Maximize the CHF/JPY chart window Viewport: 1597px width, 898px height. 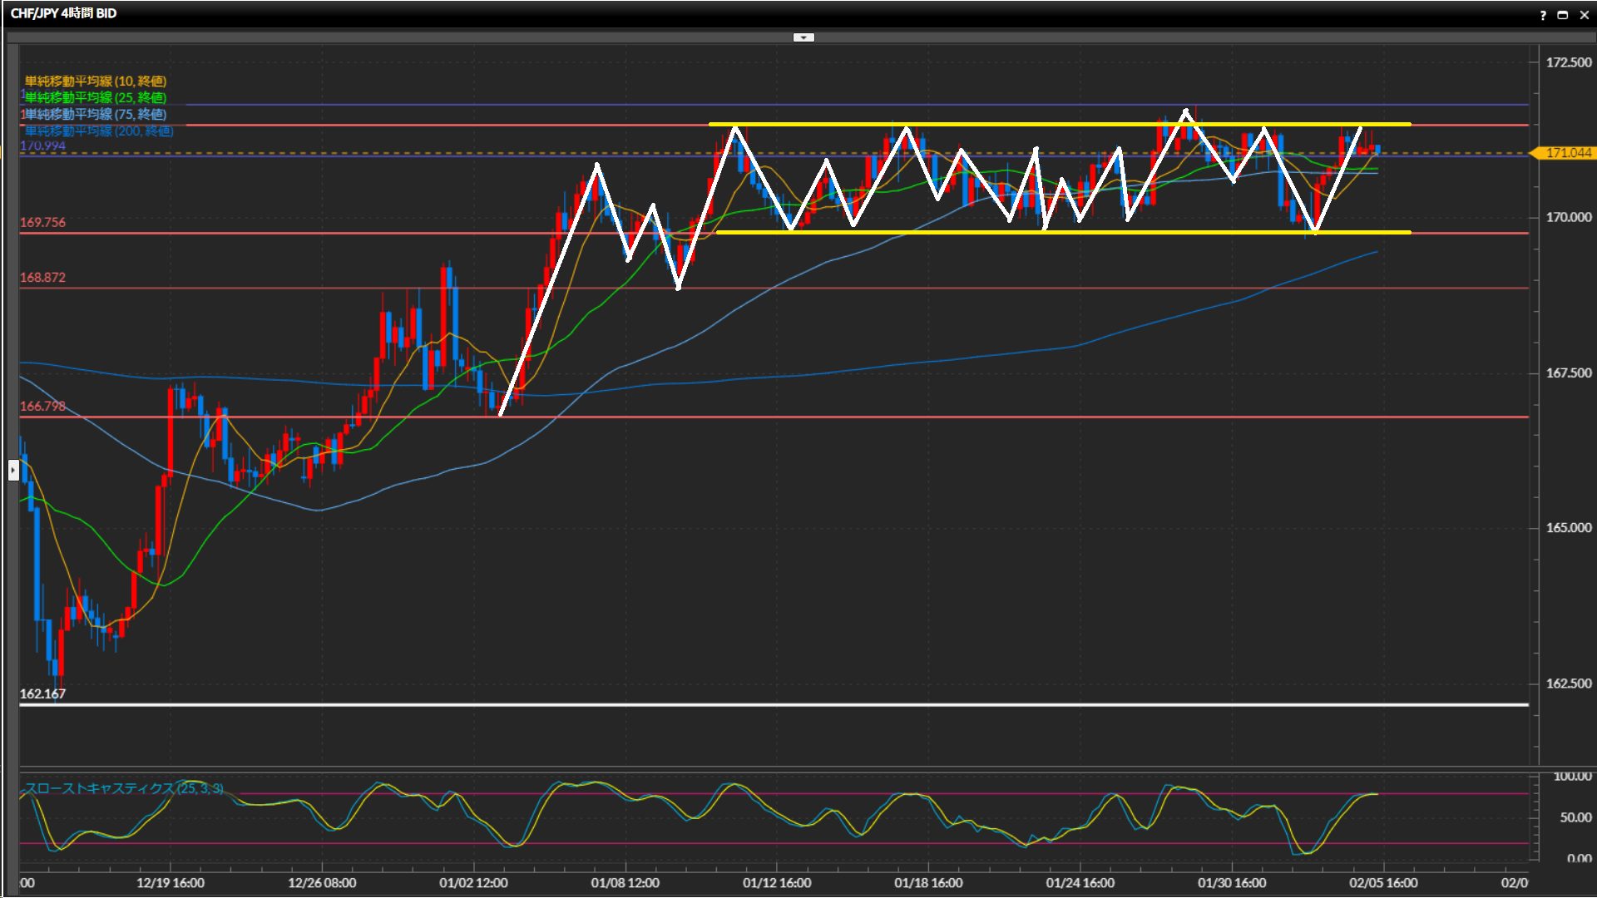tap(1563, 15)
